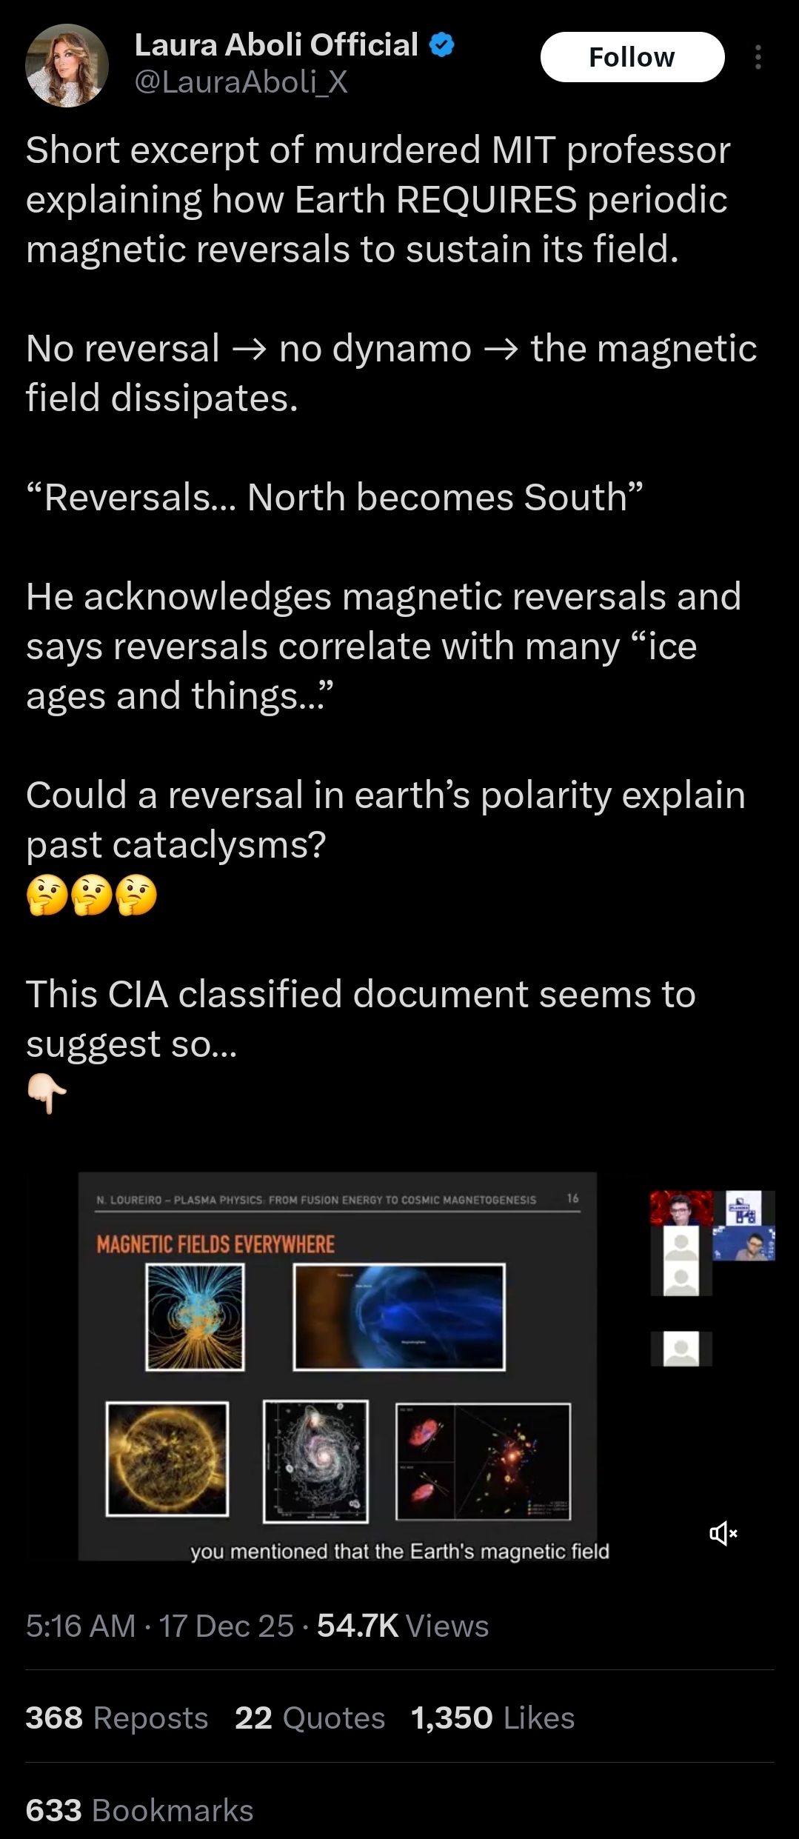Click the speaker's red webcam thumbnail
This screenshot has height=1839, width=799.
(x=681, y=1208)
